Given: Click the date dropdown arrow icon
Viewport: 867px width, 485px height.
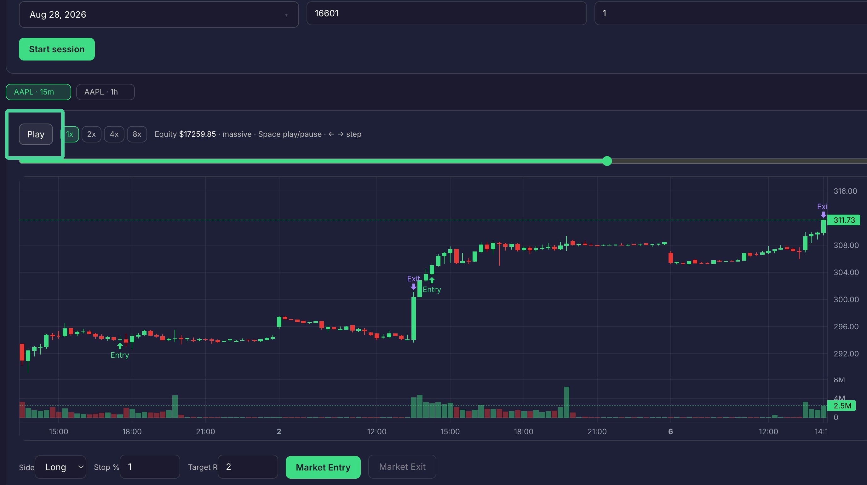Looking at the screenshot, I should [286, 15].
